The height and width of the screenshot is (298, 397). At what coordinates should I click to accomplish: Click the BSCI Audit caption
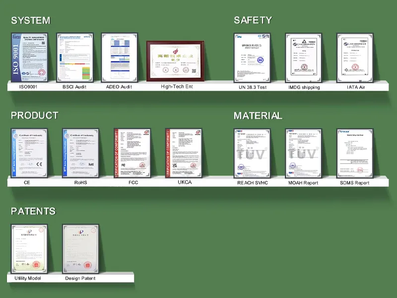74,87
